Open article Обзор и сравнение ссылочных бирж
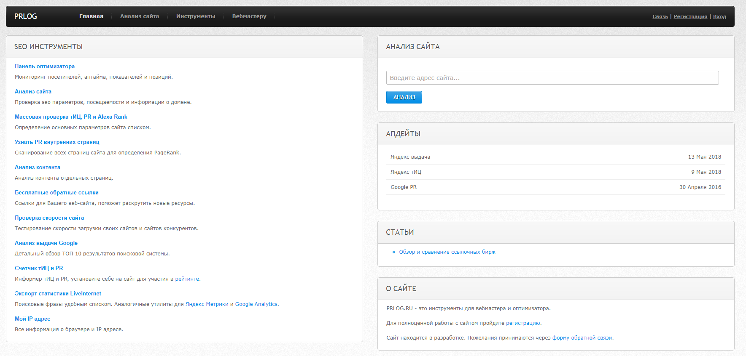746x356 pixels. pos(447,252)
